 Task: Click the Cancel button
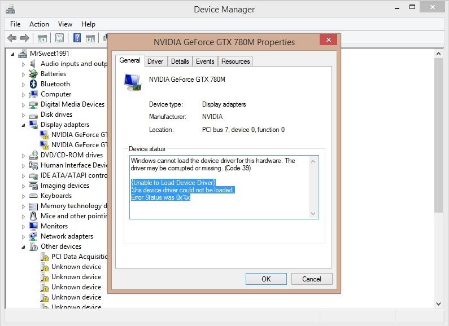point(312,279)
